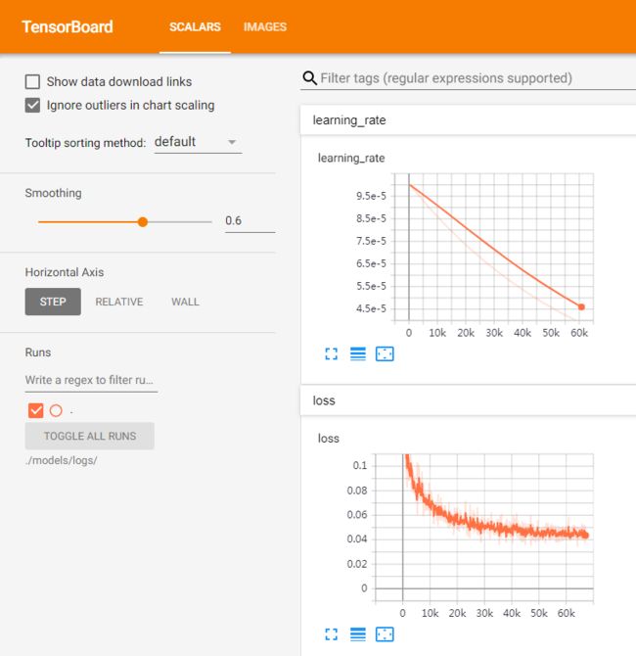Click the Horizontal Axis label

[x=65, y=272]
